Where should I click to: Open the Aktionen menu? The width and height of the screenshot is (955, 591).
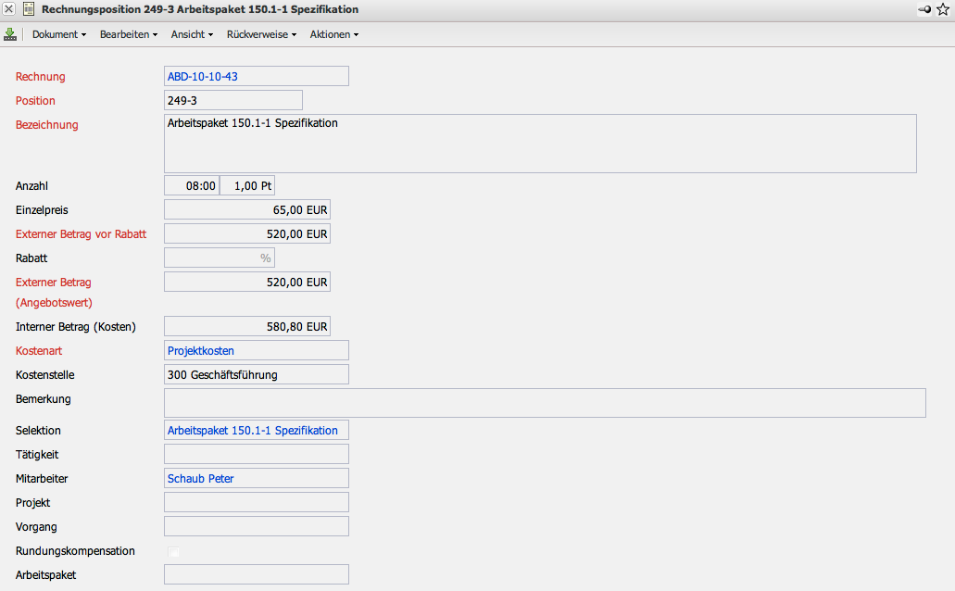[333, 34]
